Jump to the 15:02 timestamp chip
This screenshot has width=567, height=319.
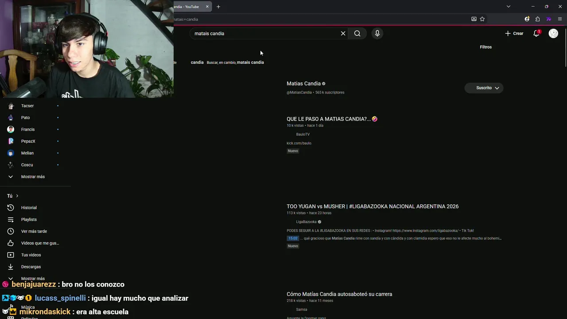293,238
